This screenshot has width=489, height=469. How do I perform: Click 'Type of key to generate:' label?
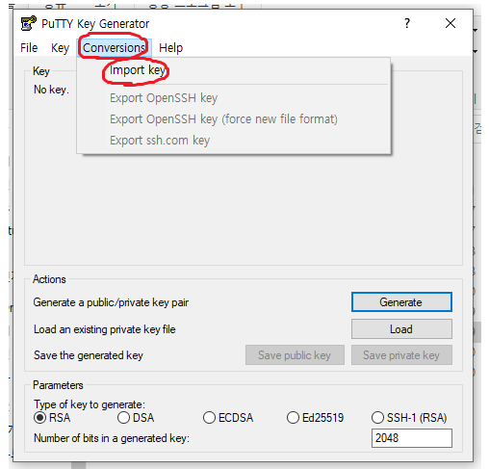(x=90, y=404)
